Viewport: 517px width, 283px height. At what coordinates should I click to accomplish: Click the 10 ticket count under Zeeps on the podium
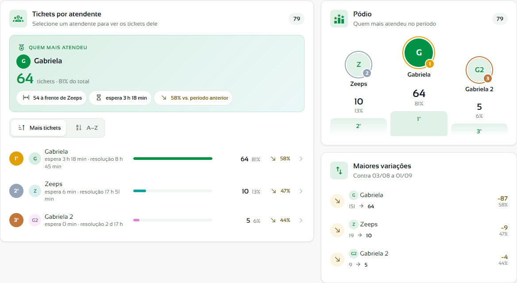coord(359,101)
